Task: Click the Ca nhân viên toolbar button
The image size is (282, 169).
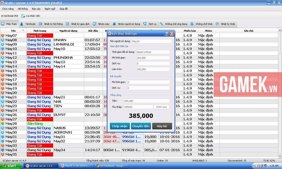Action: (30, 16)
